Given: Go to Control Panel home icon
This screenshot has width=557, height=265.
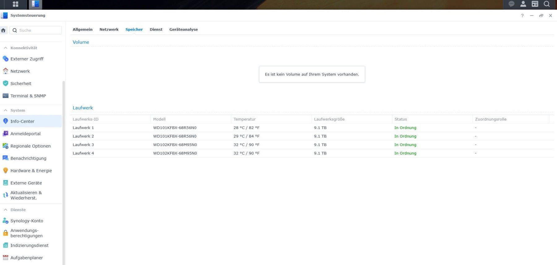Looking at the screenshot, I should click(x=3, y=30).
